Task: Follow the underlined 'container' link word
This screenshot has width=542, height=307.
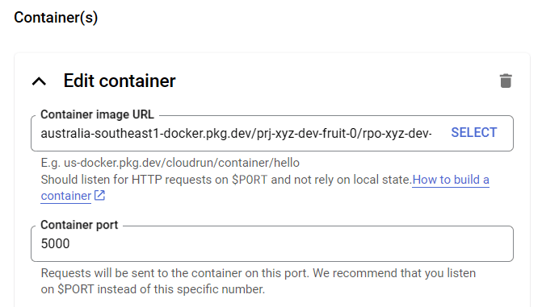Action: pos(66,196)
